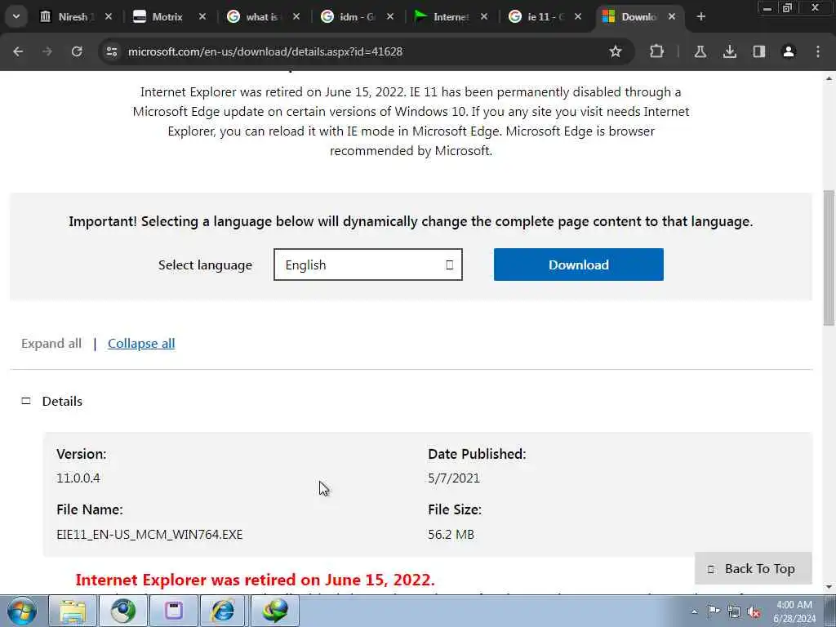Open a new tab with the plus button
The width and height of the screenshot is (836, 627).
pyautogui.click(x=700, y=16)
